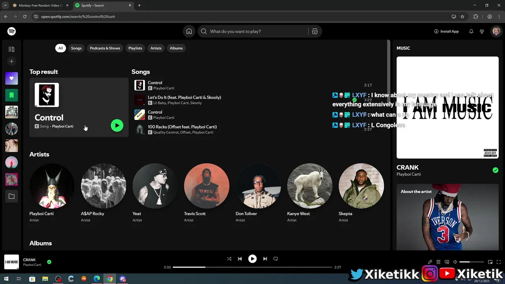Open '100 Racks (Offset feat. Playboi Carti)' song
Viewport: 505px width, 284px height.
point(182,127)
